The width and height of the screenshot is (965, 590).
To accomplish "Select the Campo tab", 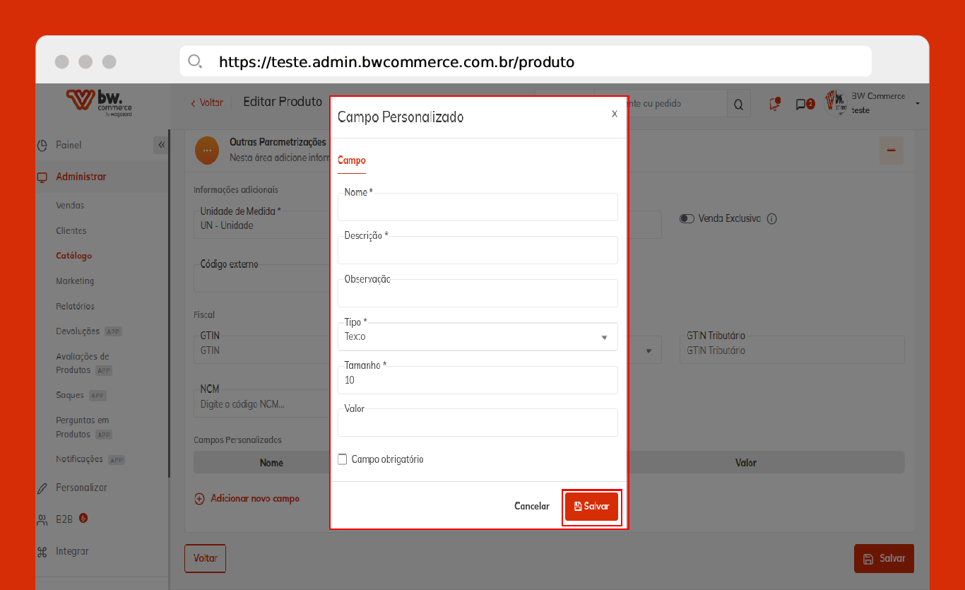I will (x=351, y=160).
